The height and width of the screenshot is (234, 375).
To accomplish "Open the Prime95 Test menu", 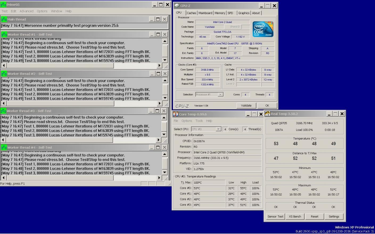I will [5, 11].
